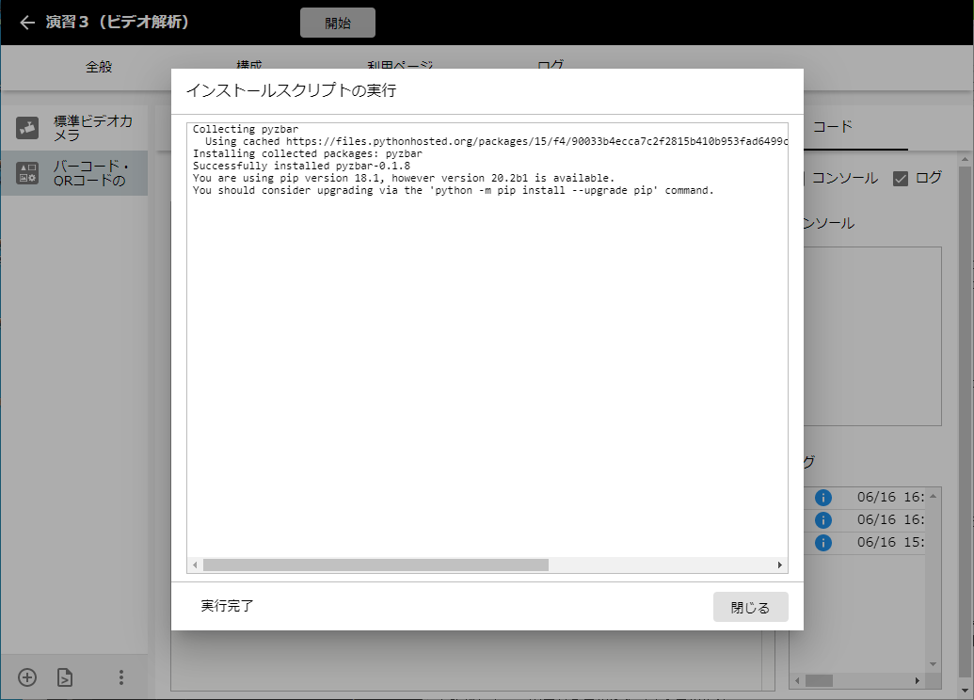Click the 'upgrade pip' command suggestion line

pos(454,191)
